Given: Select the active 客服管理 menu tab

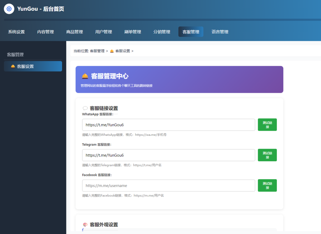Looking at the screenshot, I should coord(191,32).
